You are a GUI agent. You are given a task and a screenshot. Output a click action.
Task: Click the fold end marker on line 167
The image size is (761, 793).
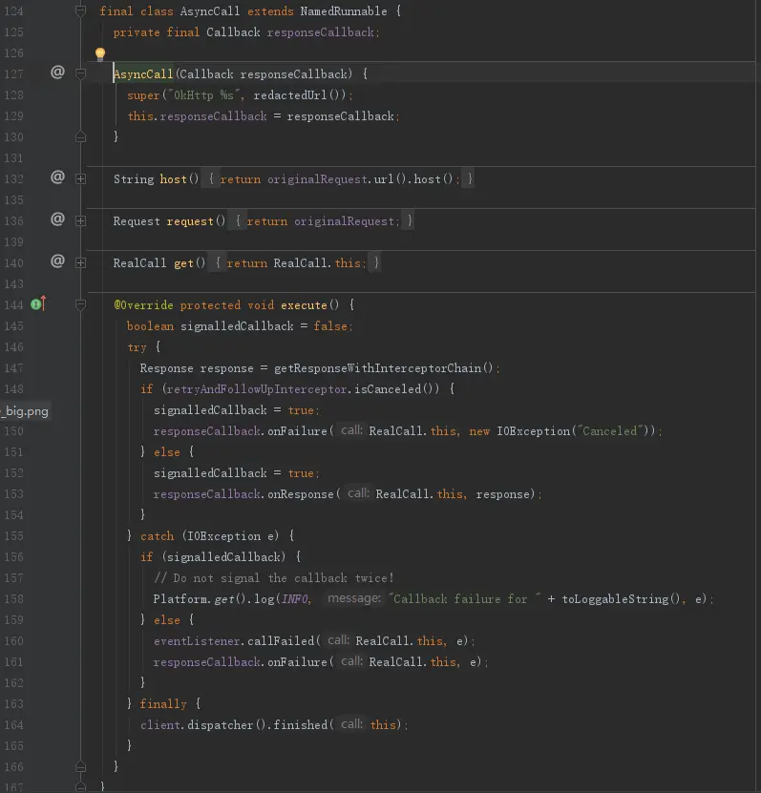pos(80,787)
